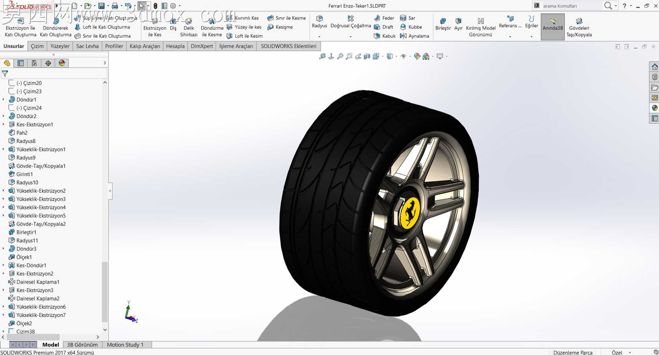659x355 pixels.
Task: Switch to Motion Study 1 tab
Action: pyautogui.click(x=125, y=345)
